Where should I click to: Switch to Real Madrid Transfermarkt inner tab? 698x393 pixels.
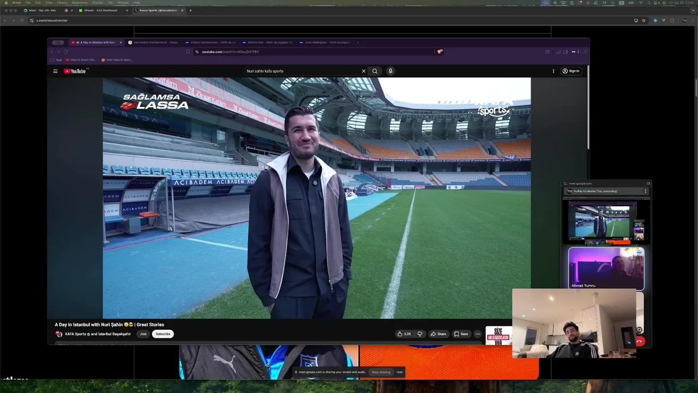153,42
